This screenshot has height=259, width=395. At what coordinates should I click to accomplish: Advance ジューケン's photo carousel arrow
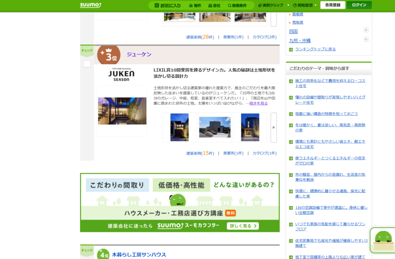273,128
